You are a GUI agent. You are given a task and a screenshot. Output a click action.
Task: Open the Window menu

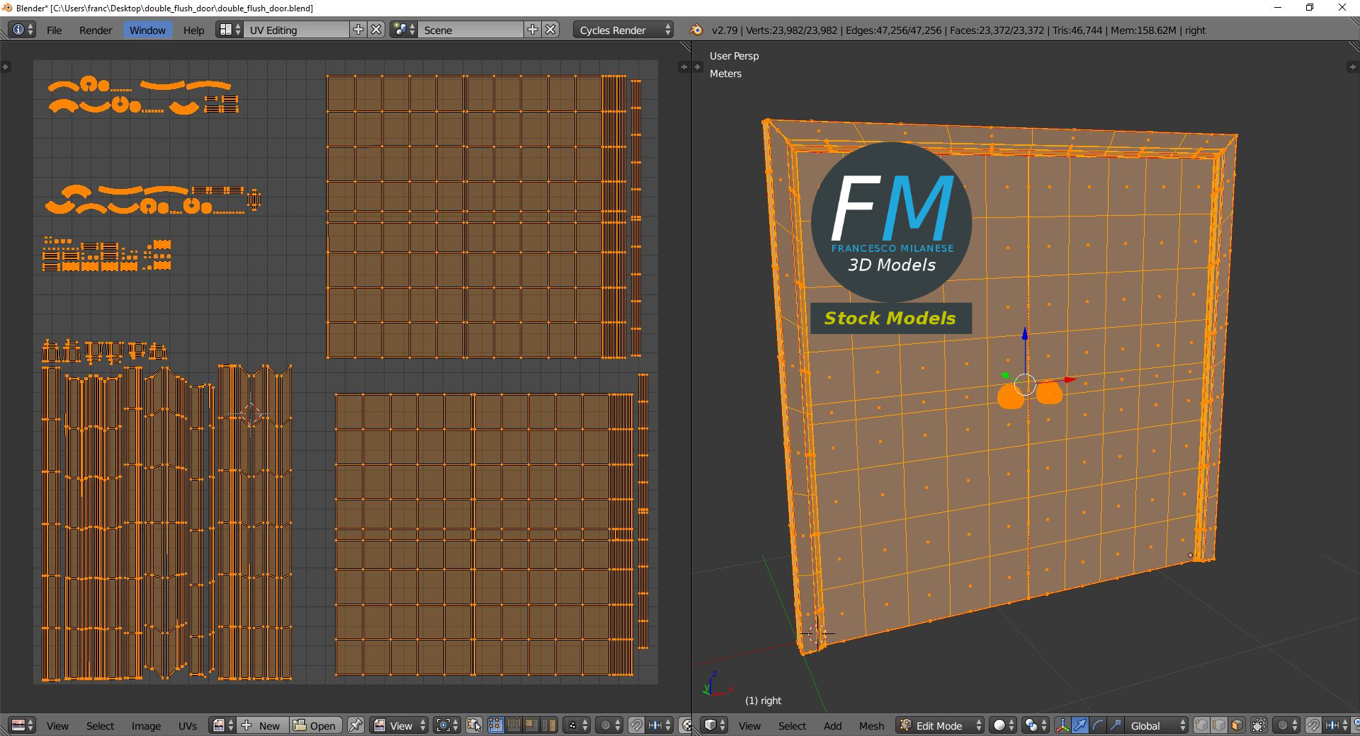(147, 30)
